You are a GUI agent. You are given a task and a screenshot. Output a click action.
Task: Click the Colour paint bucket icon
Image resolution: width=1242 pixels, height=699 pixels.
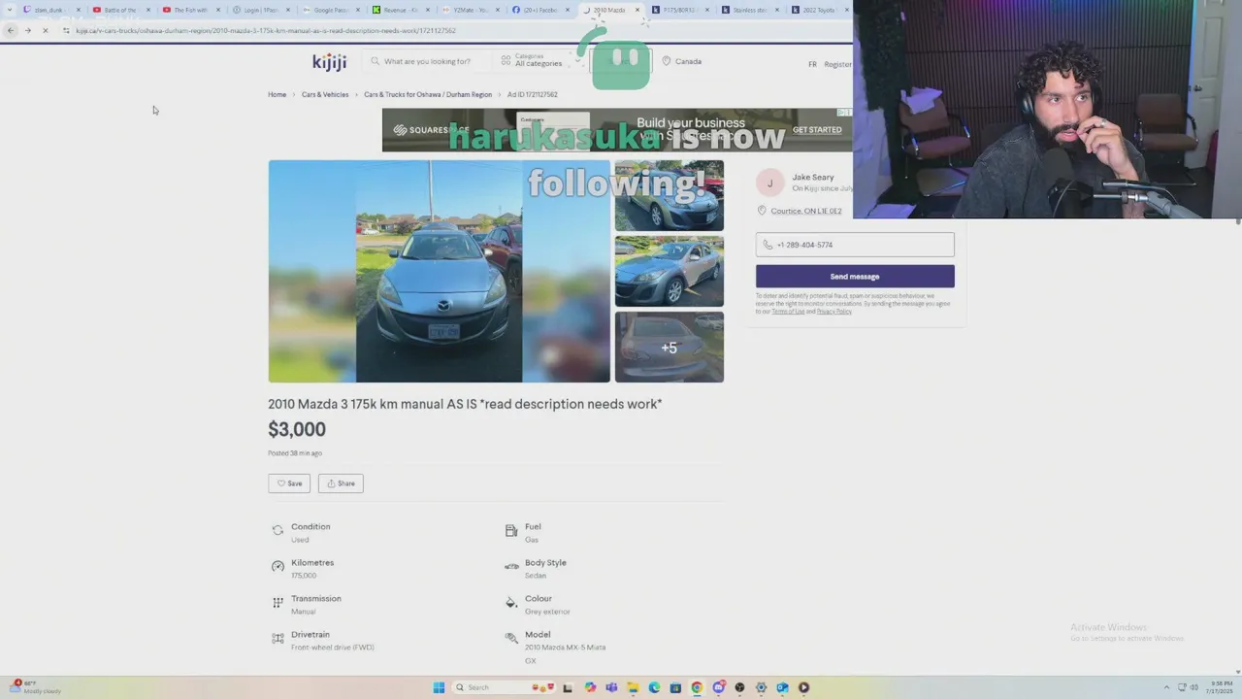[x=511, y=602]
